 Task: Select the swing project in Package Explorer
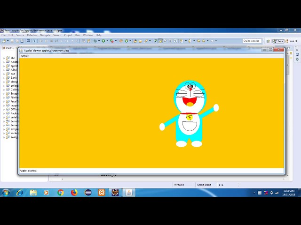point(12,137)
